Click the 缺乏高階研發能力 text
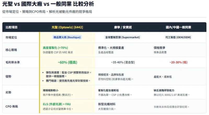This screenshot has width=209, height=115. [x=164, y=91]
